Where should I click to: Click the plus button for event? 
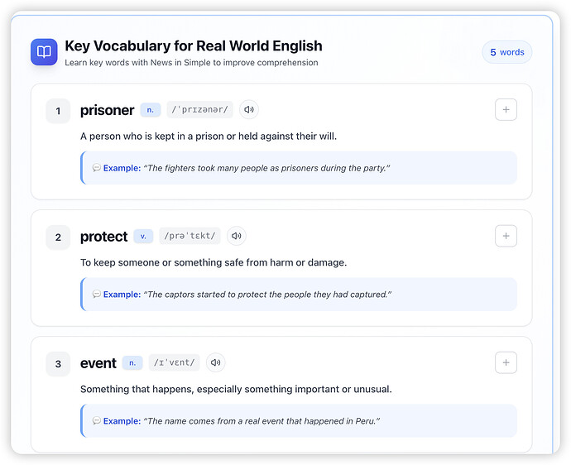coord(506,362)
